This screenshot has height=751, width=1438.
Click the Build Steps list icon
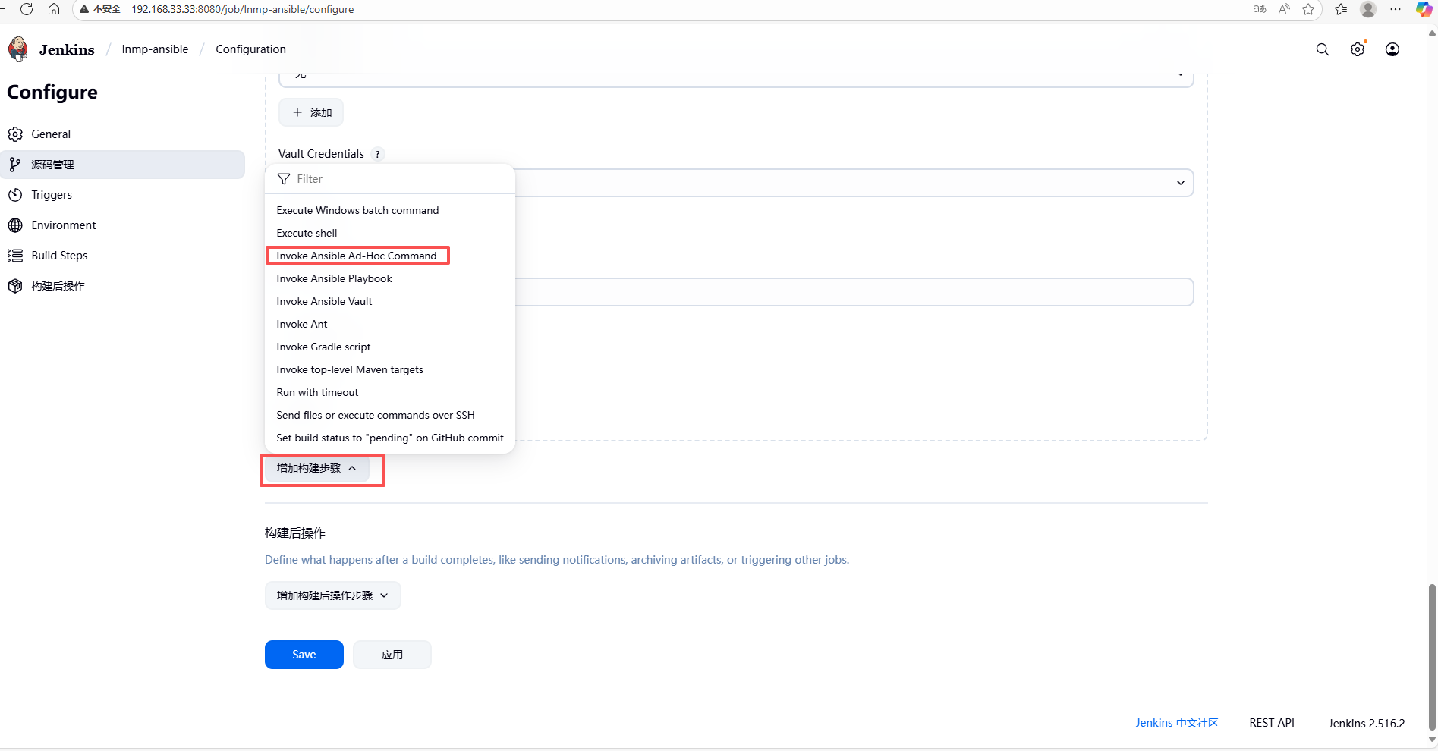click(x=15, y=256)
